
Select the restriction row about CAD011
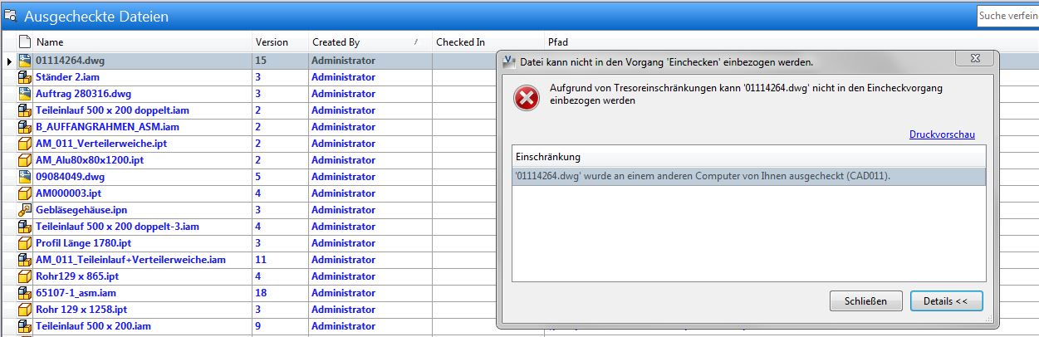[749, 176]
